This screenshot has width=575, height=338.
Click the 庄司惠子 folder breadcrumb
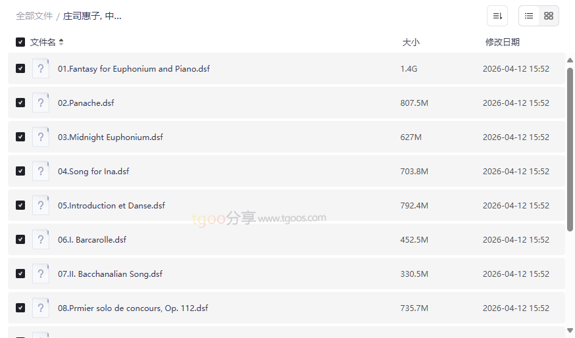(x=92, y=16)
